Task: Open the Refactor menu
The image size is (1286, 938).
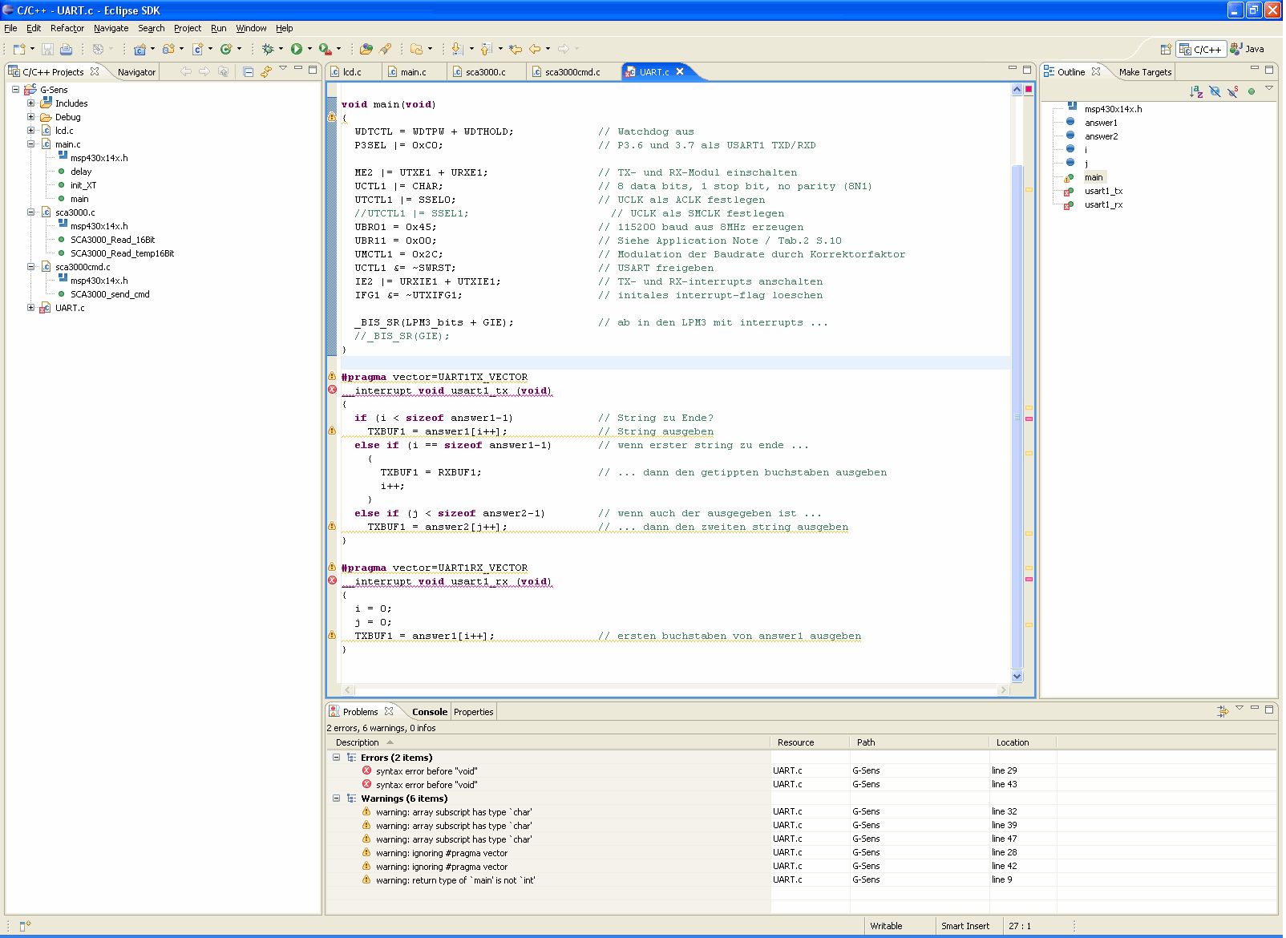Action: click(67, 28)
